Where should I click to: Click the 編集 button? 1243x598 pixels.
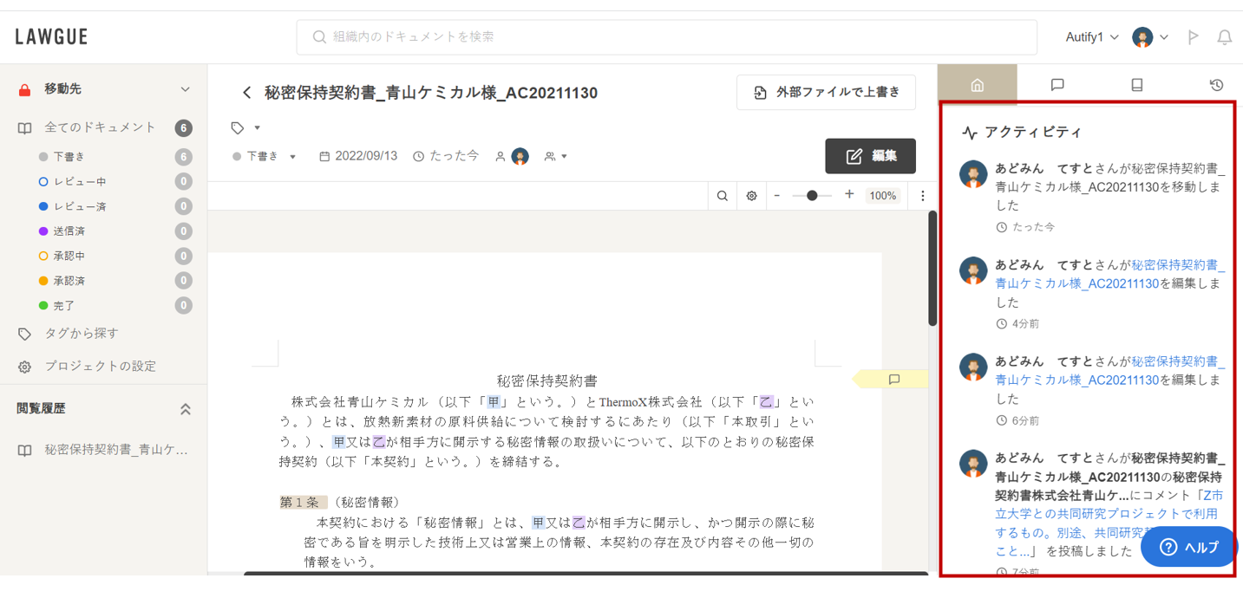click(x=870, y=156)
